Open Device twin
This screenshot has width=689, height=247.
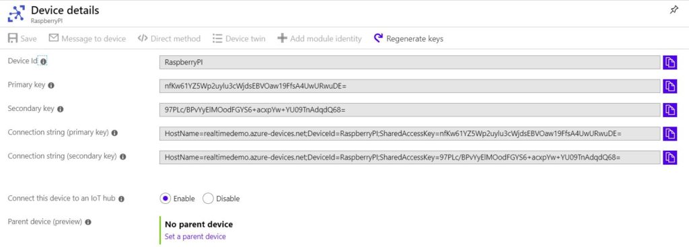(239, 38)
